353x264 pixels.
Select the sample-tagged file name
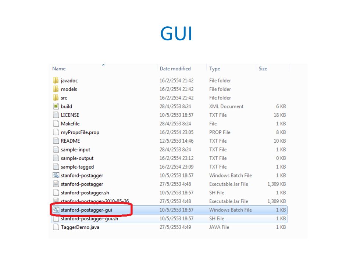[77, 167]
